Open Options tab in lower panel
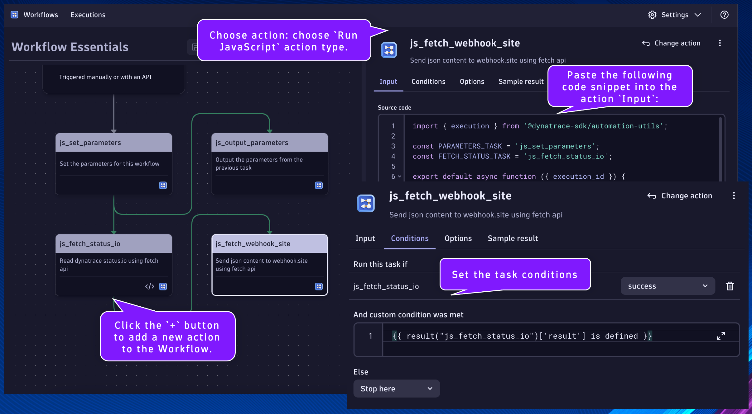 click(458, 238)
